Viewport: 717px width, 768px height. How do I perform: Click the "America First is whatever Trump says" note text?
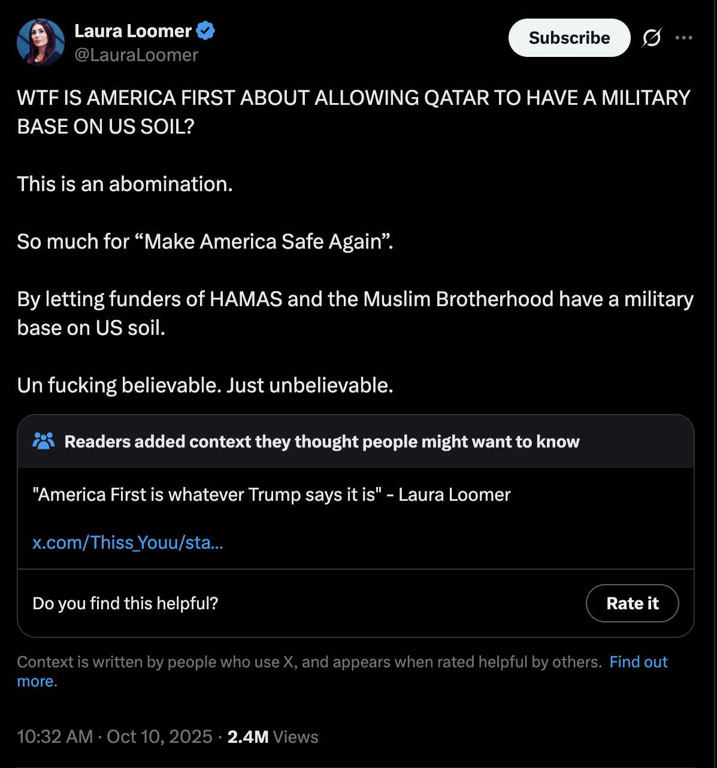(x=271, y=495)
